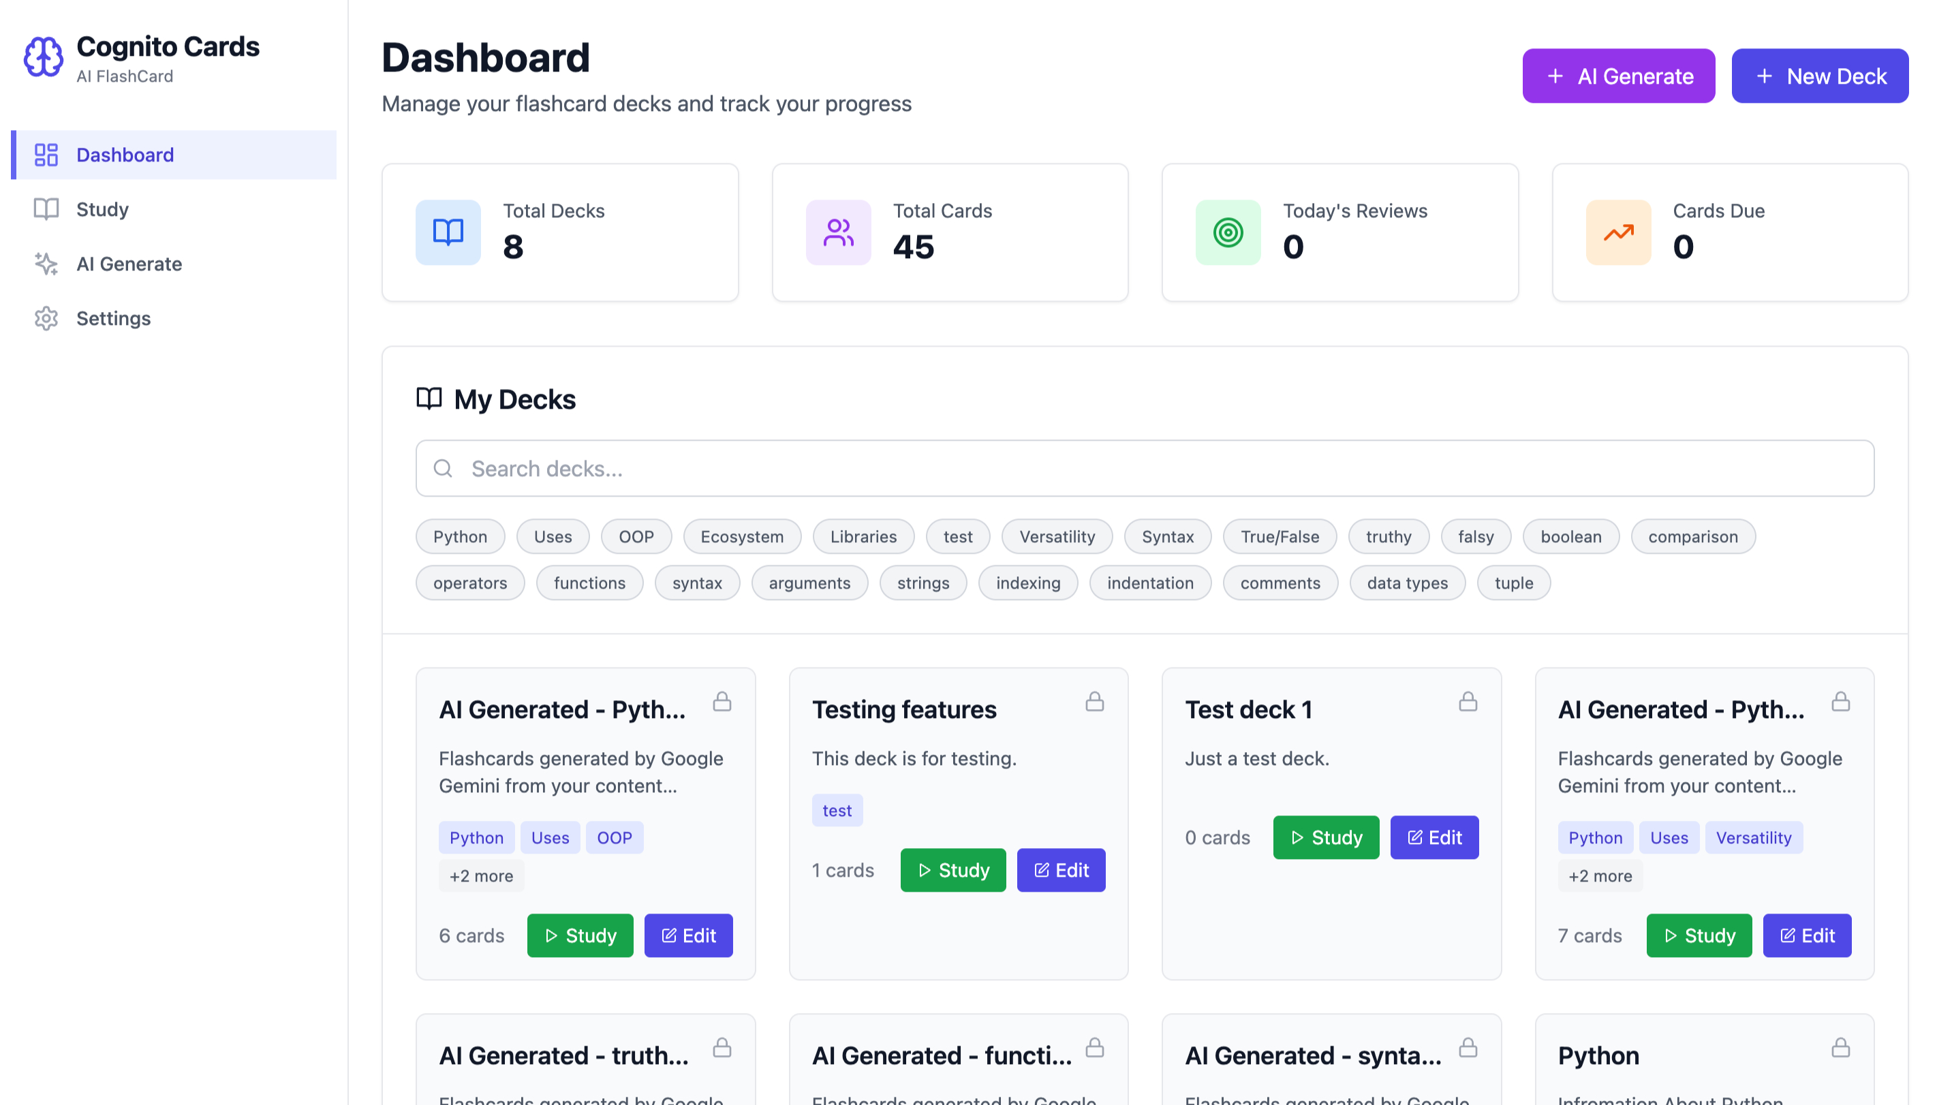Screen dimensions: 1937x1105
Task: Toggle the privacy lock on Test deck 1
Action: 1469,701
